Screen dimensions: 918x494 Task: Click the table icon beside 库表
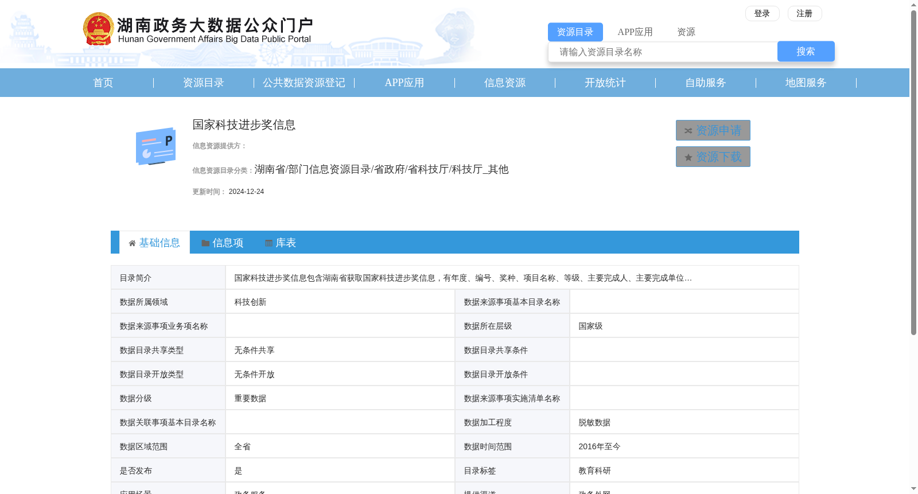[269, 243]
